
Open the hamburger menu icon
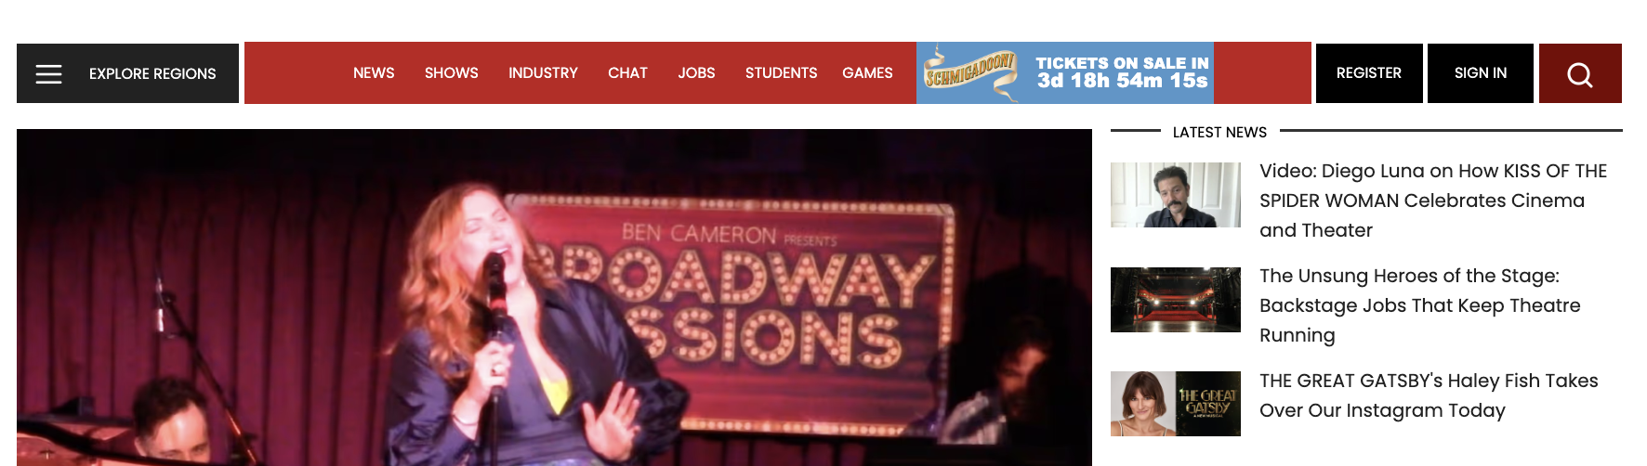pos(48,73)
